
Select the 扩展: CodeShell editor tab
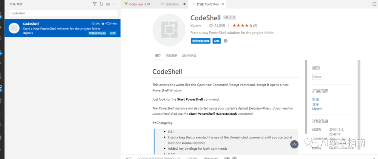(208, 4)
